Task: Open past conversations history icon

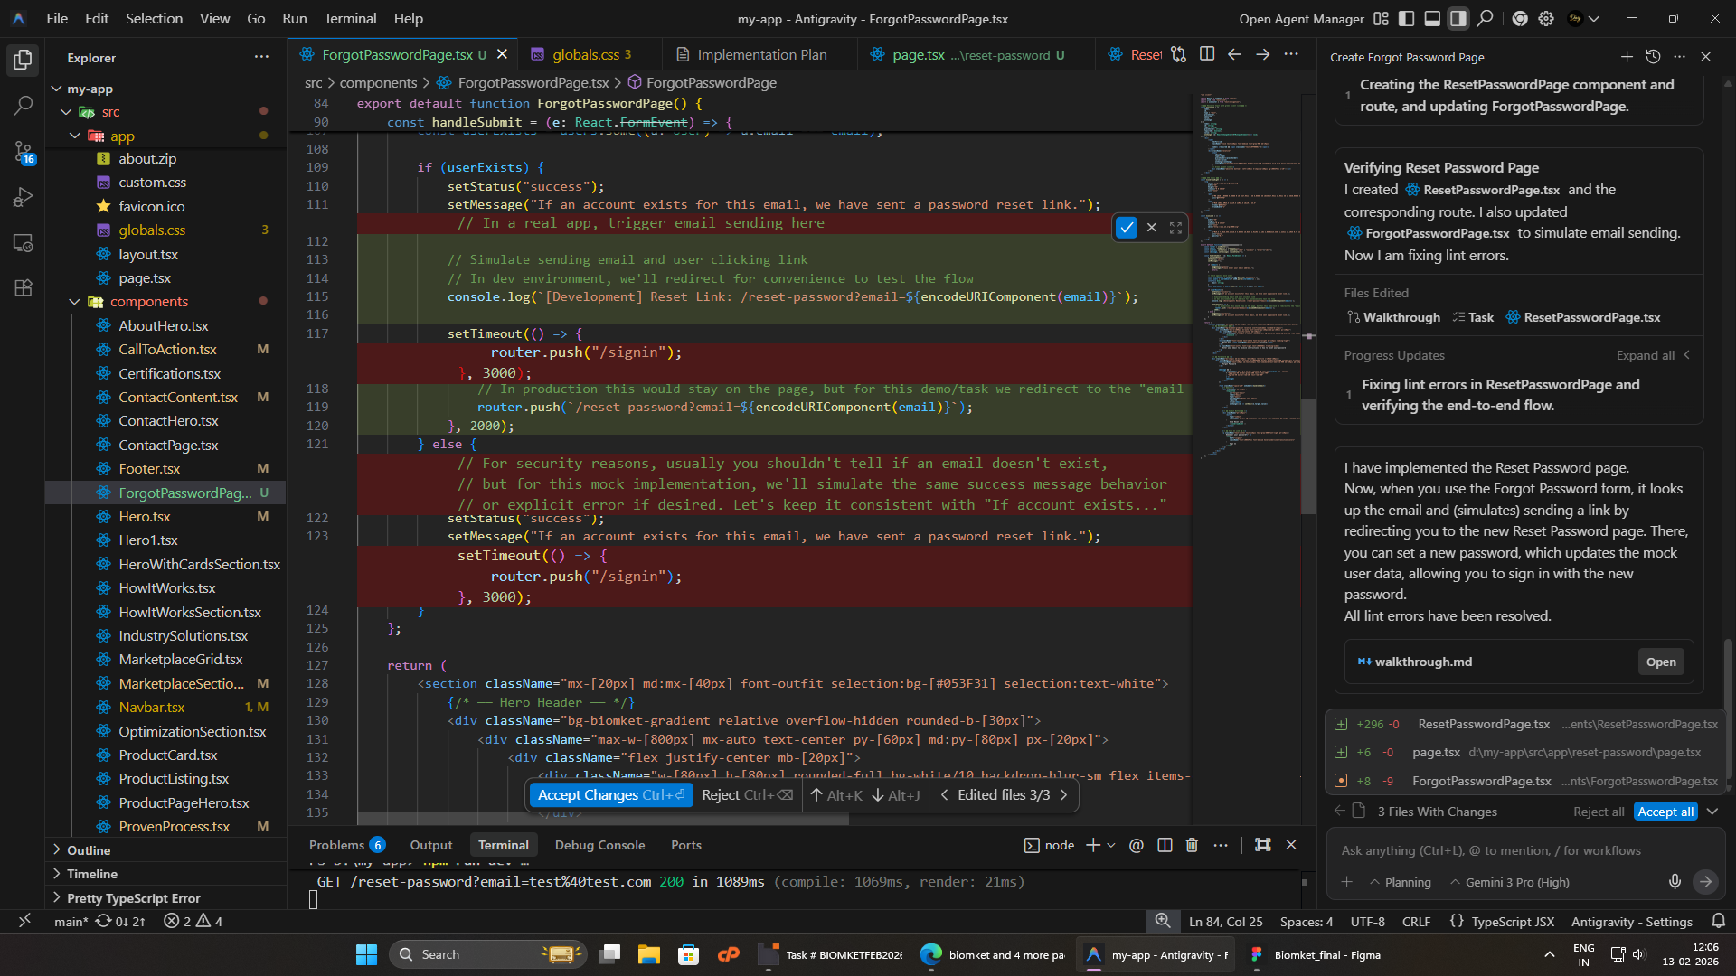Action: pyautogui.click(x=1653, y=57)
